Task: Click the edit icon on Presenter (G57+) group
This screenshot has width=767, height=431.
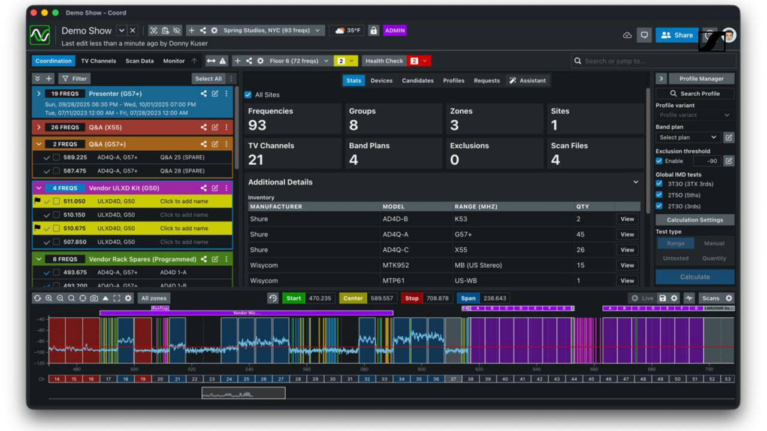Action: coord(215,94)
